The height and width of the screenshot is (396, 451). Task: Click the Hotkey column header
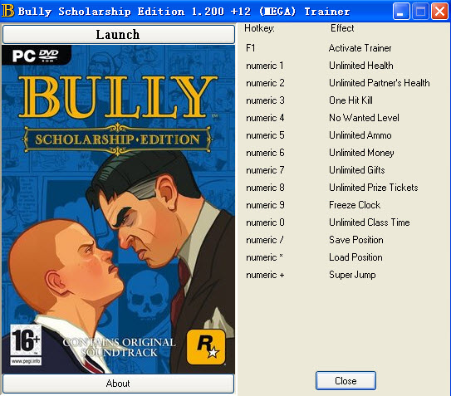click(259, 28)
